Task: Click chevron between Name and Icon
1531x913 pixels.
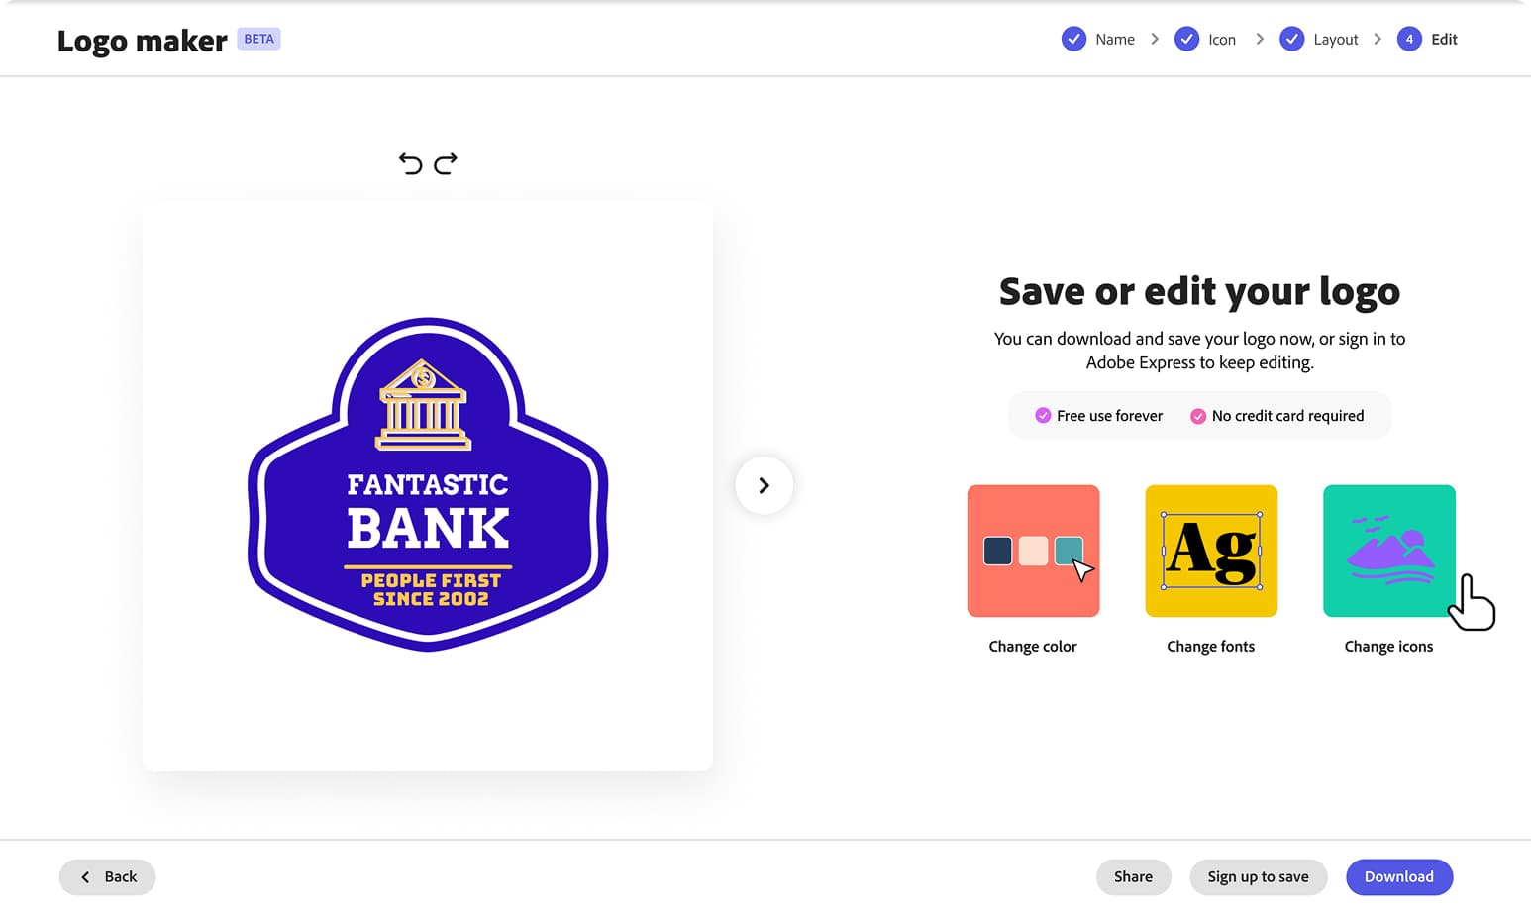Action: coord(1155,40)
